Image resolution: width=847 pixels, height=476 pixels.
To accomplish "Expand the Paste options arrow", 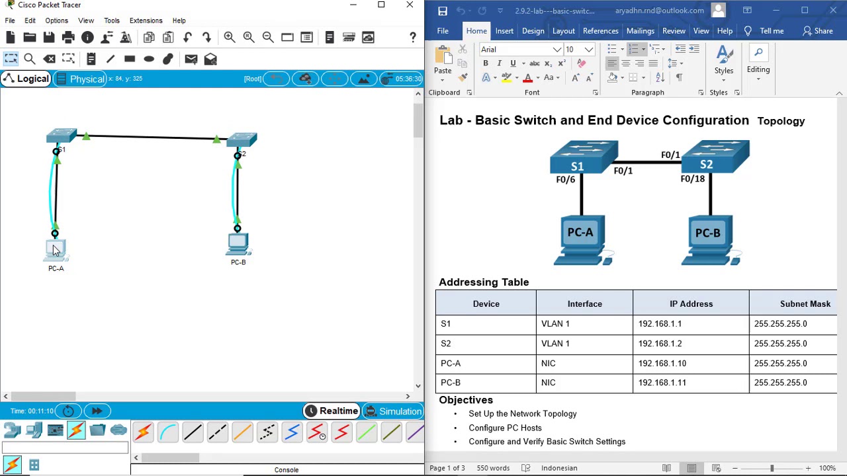I will [443, 79].
